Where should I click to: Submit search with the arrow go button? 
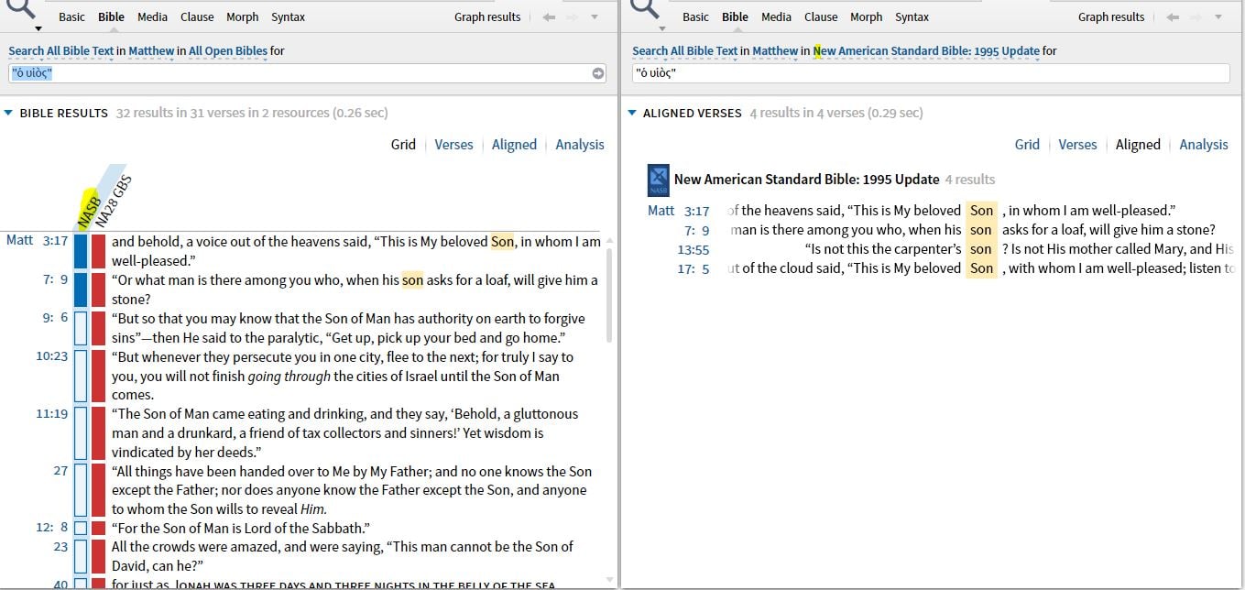click(x=598, y=73)
